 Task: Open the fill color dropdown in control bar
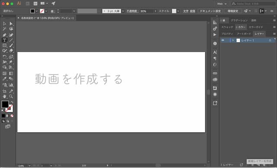pyautogui.click(x=36, y=11)
